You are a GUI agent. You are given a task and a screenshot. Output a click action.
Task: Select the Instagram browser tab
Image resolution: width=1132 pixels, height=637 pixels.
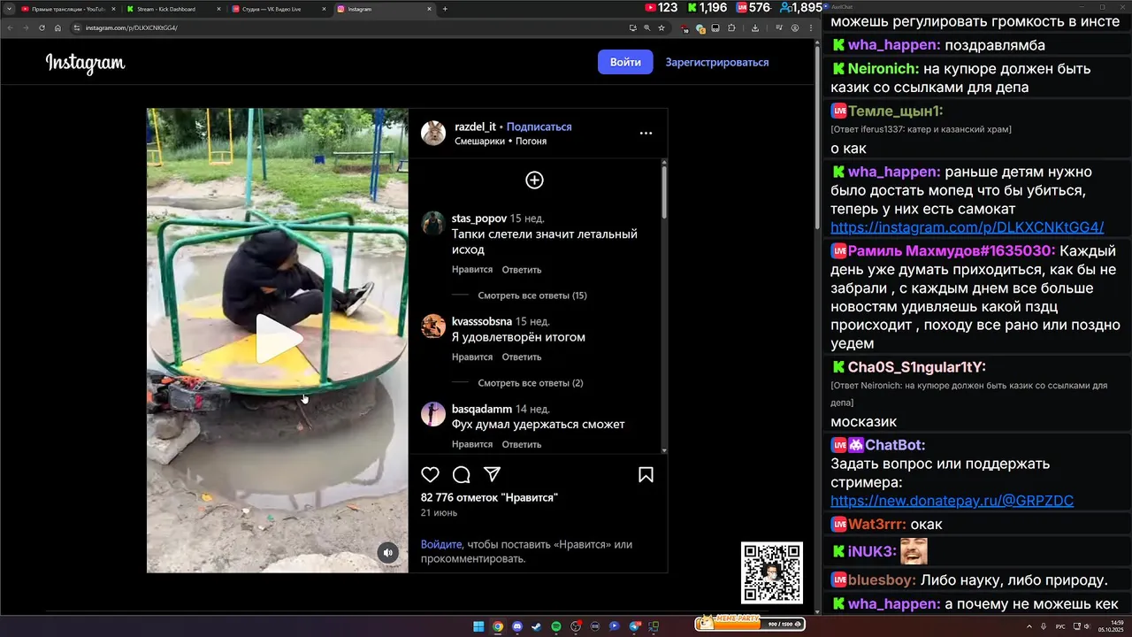click(x=384, y=9)
